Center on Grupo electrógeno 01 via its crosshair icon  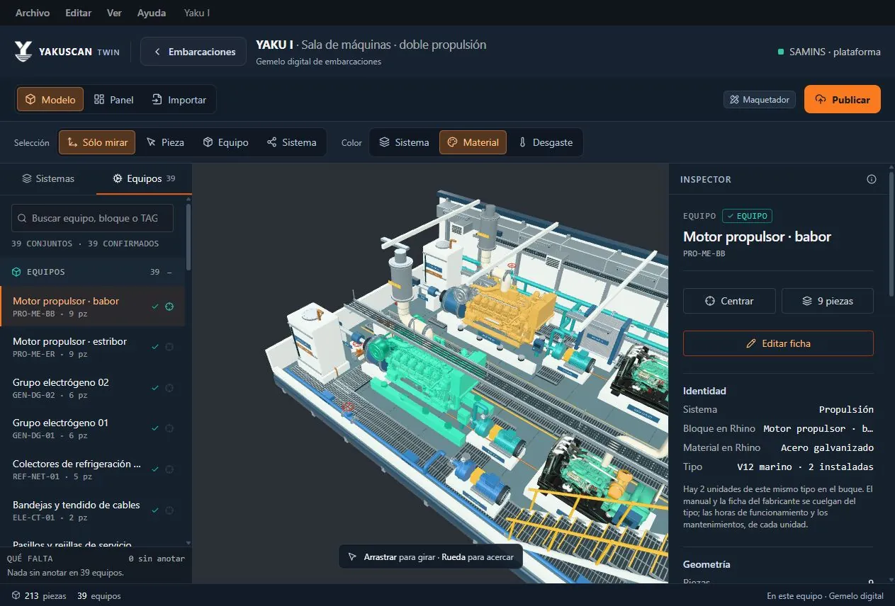click(x=169, y=428)
